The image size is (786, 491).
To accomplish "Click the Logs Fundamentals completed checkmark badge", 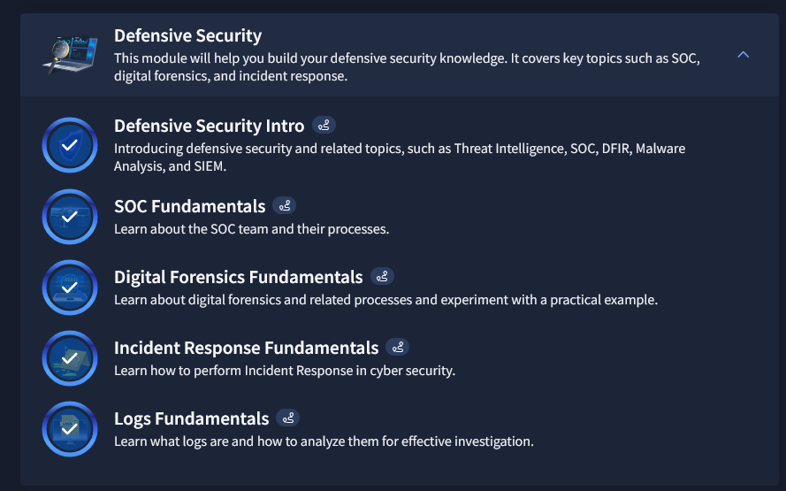I will pyautogui.click(x=70, y=428).
